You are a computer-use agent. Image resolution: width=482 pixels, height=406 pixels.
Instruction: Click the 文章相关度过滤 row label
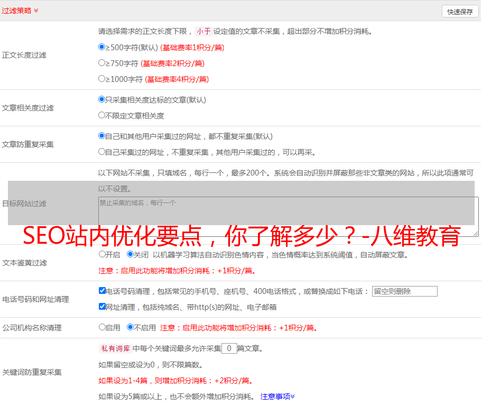pos(28,108)
